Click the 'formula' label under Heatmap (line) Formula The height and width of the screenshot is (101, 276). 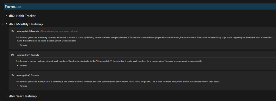pyautogui.click(x=24, y=86)
